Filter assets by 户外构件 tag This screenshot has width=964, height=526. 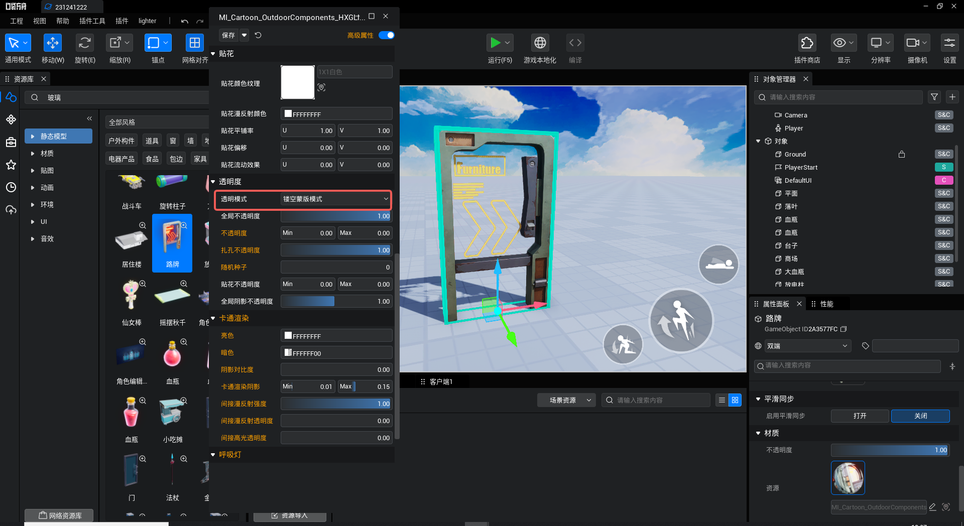(122, 141)
